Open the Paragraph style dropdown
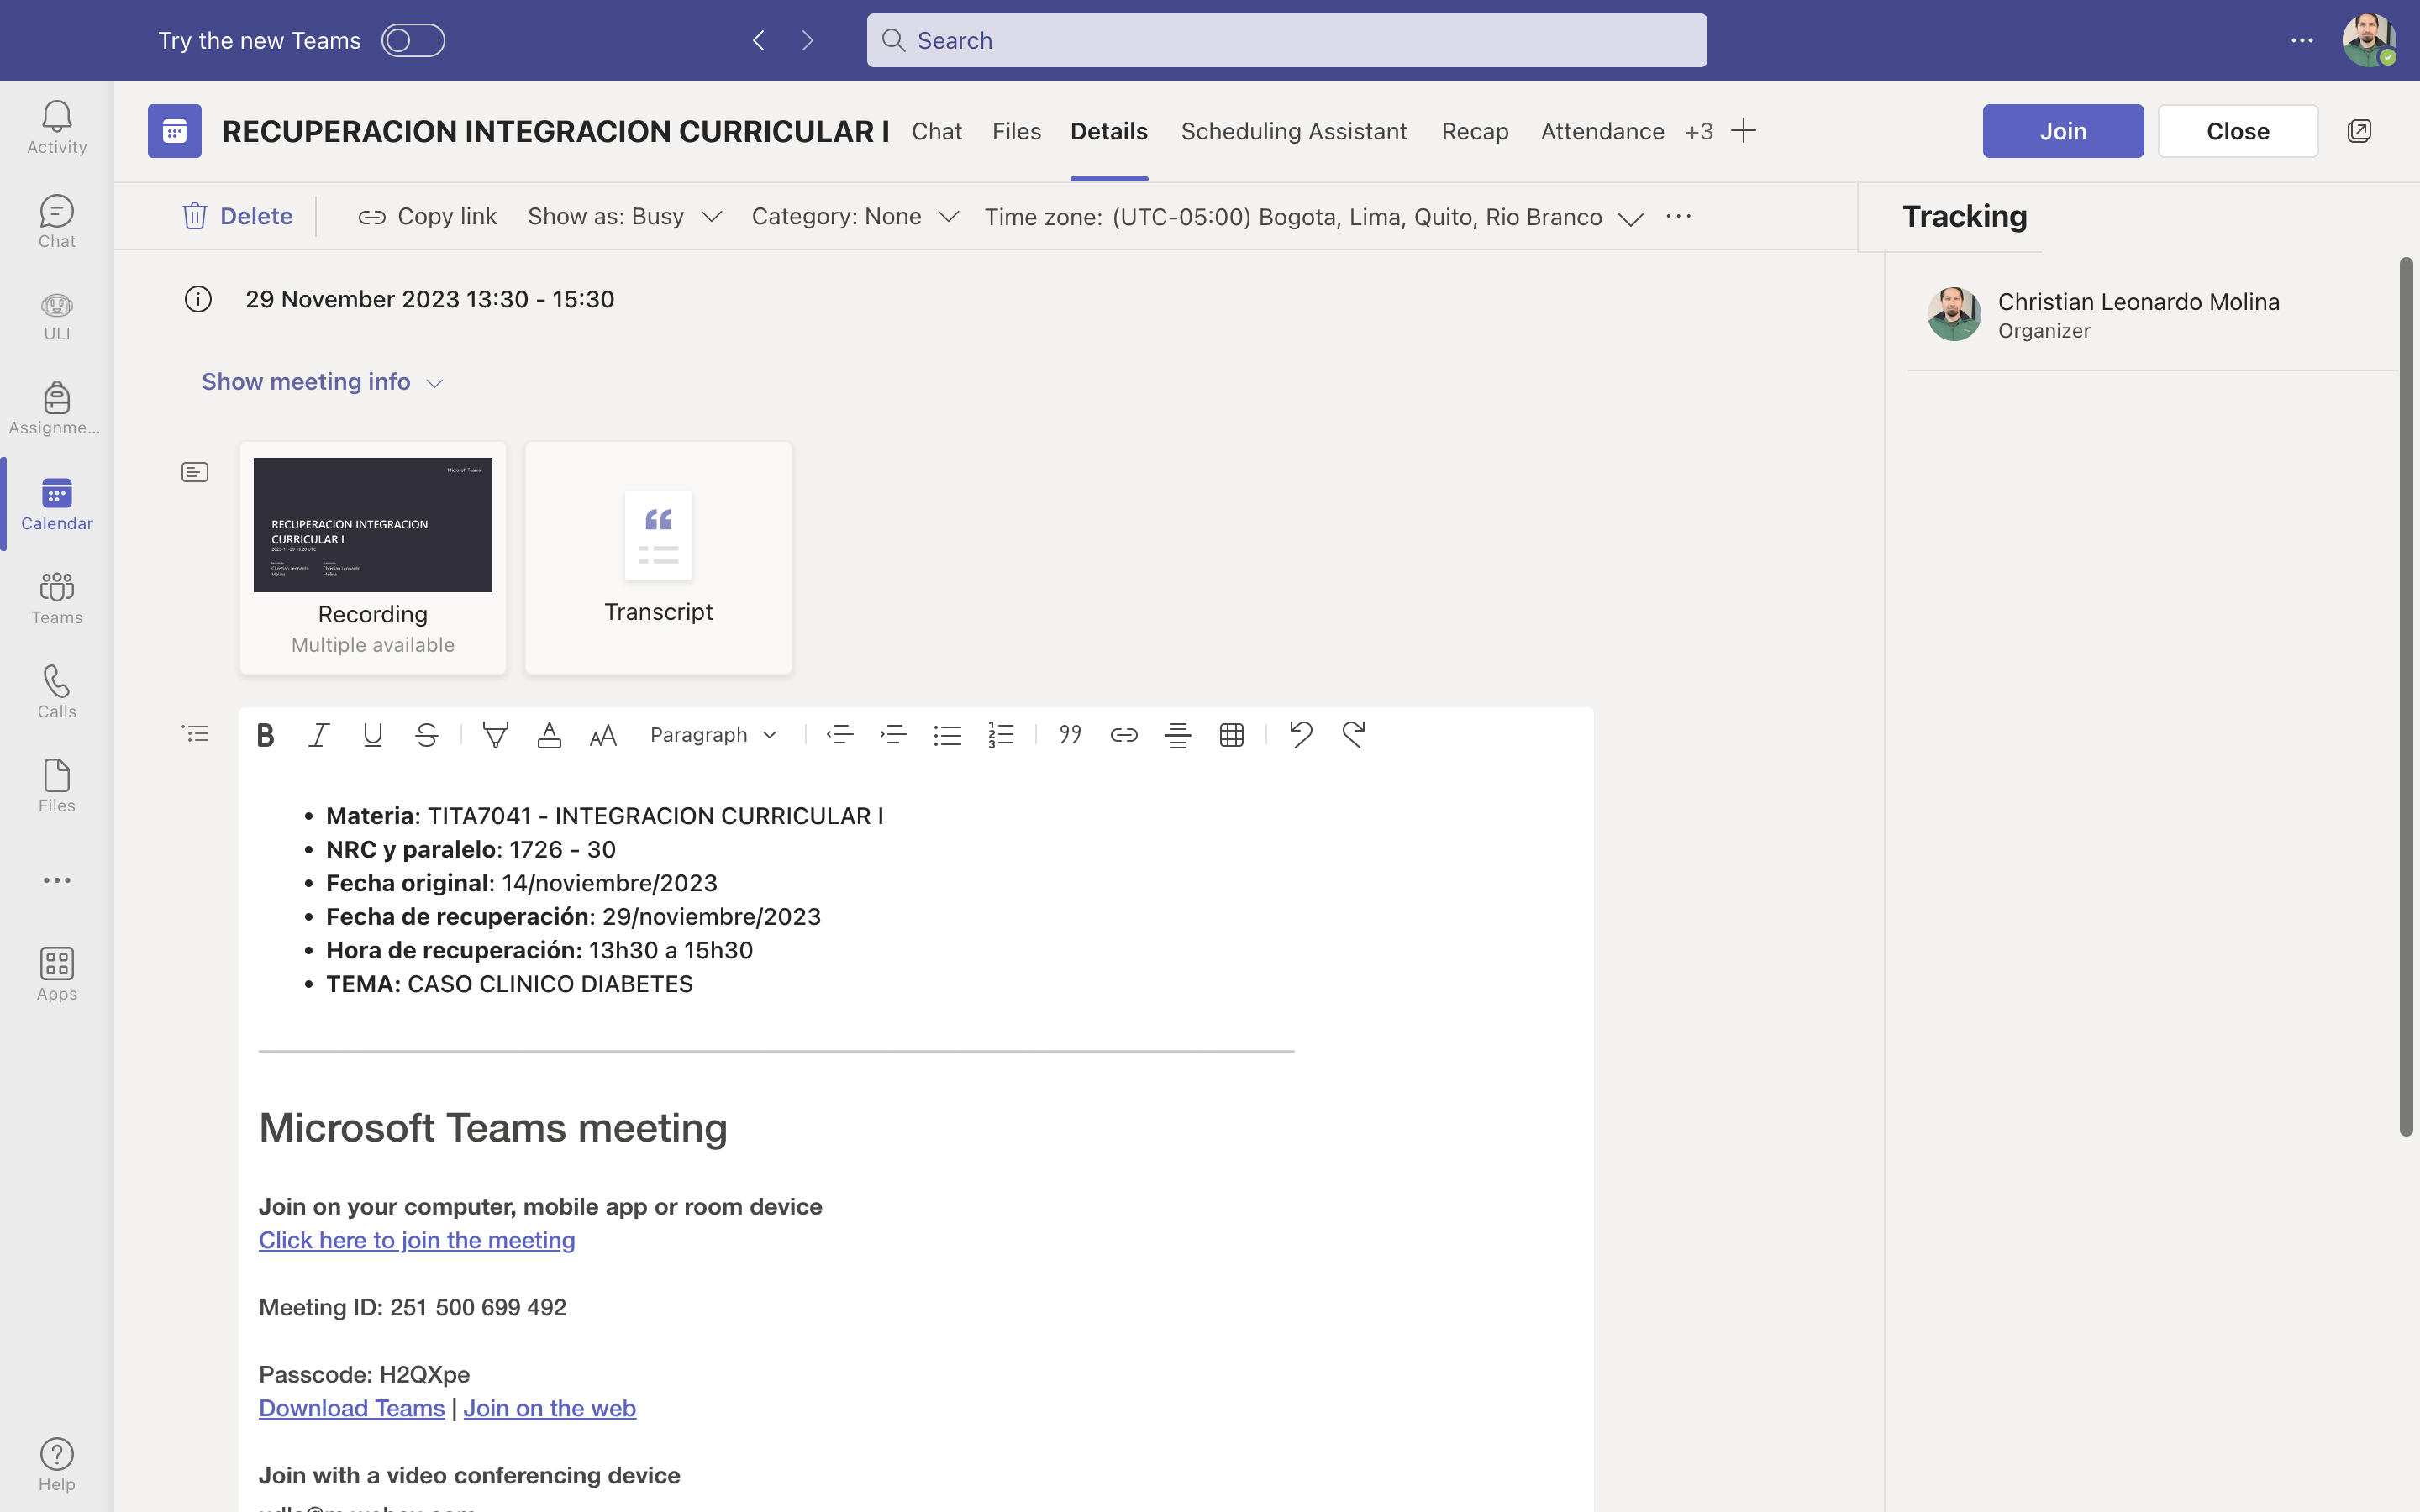 point(713,735)
